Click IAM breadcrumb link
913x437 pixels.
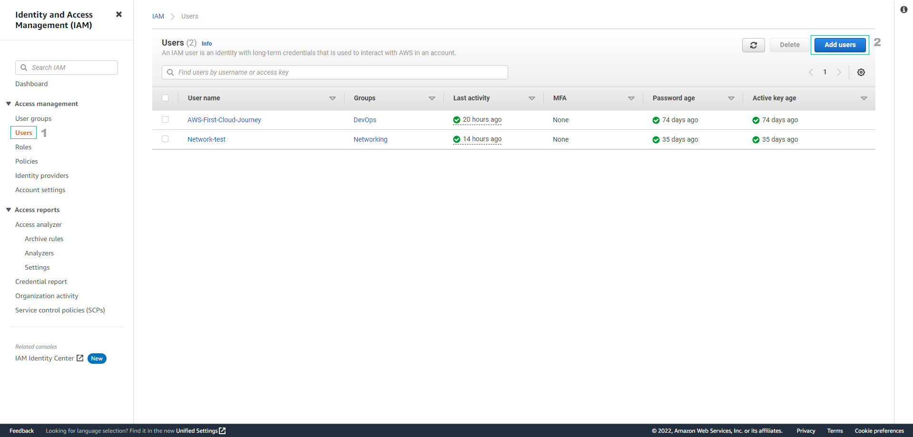click(x=158, y=16)
